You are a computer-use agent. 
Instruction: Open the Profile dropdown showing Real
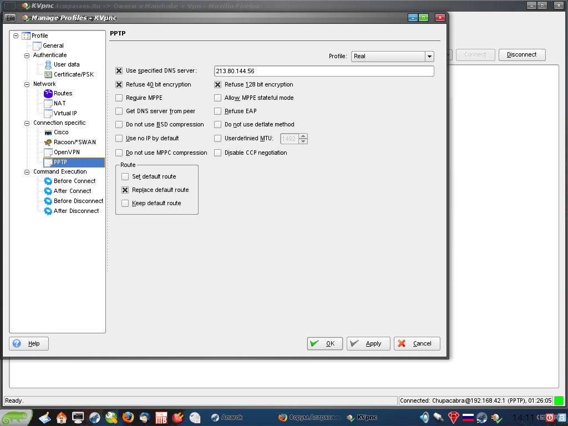pos(392,57)
